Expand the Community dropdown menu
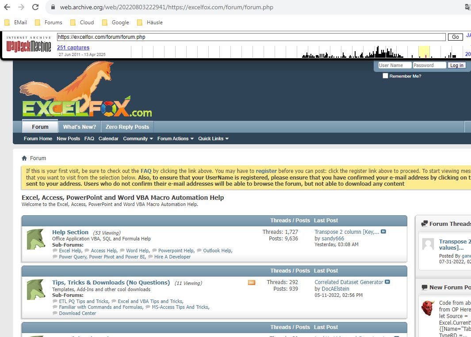471x337 pixels. pos(138,139)
